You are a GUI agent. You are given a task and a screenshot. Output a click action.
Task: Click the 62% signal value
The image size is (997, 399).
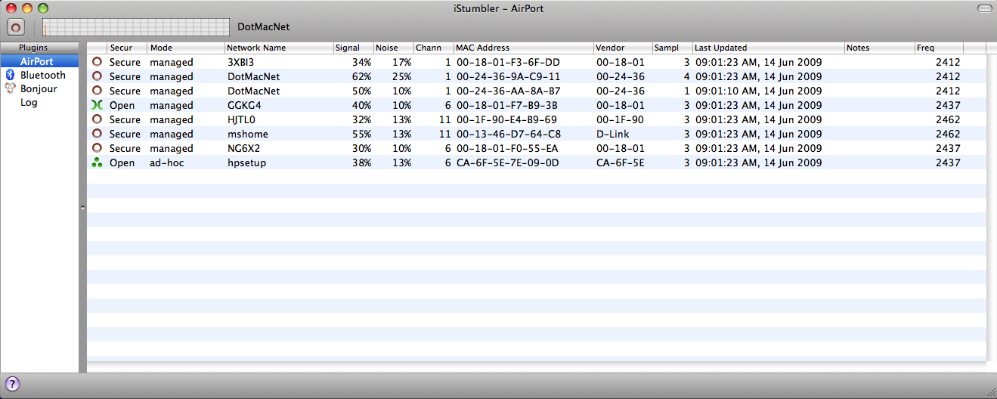pos(361,76)
